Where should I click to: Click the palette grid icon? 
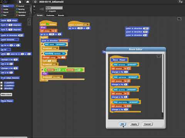(29, 23)
